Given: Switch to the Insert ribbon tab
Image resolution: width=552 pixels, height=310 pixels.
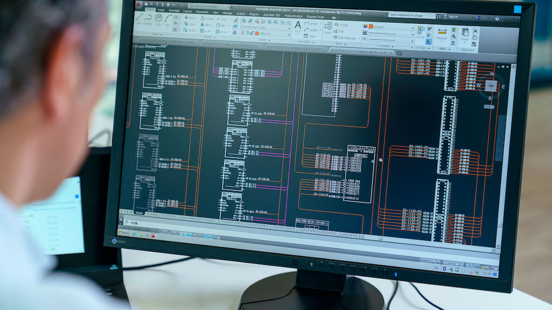Looking at the screenshot, I should [161, 10].
